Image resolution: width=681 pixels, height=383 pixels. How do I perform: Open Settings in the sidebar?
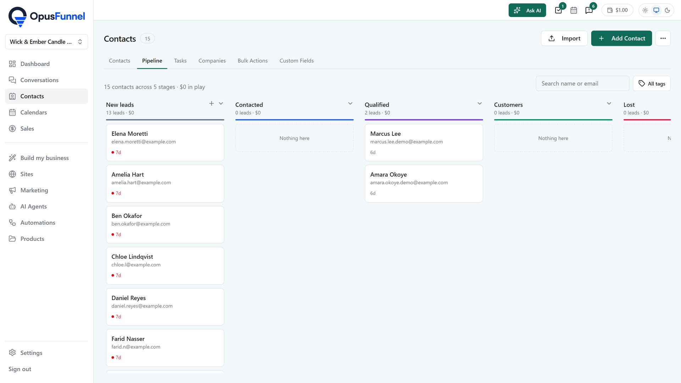pyautogui.click(x=46, y=353)
